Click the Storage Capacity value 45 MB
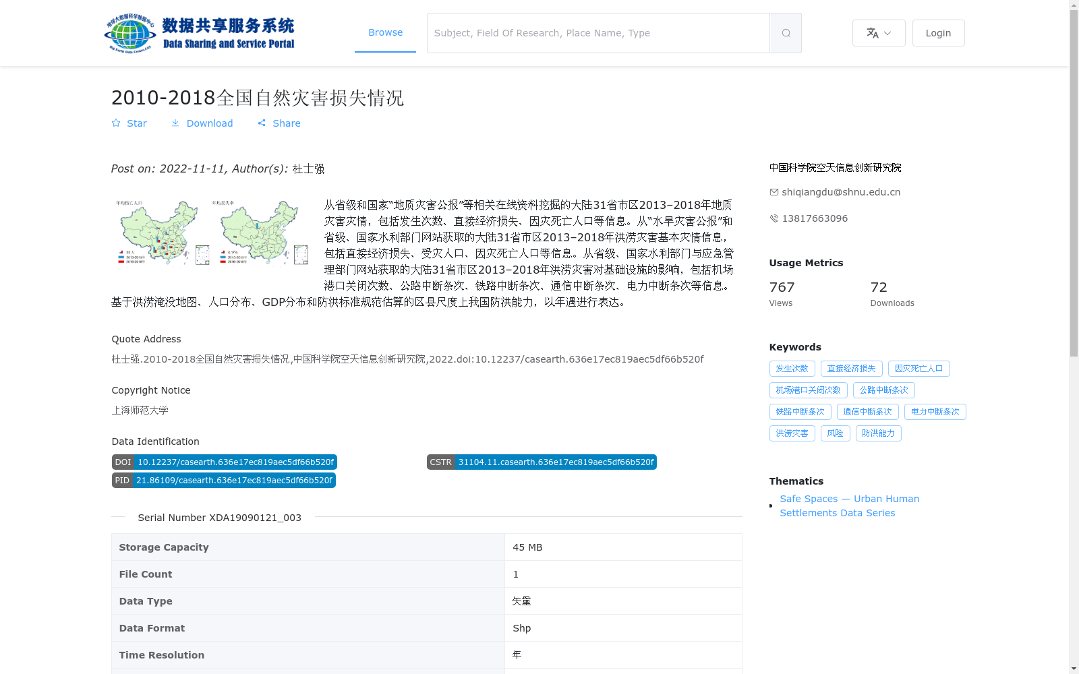 [527, 547]
